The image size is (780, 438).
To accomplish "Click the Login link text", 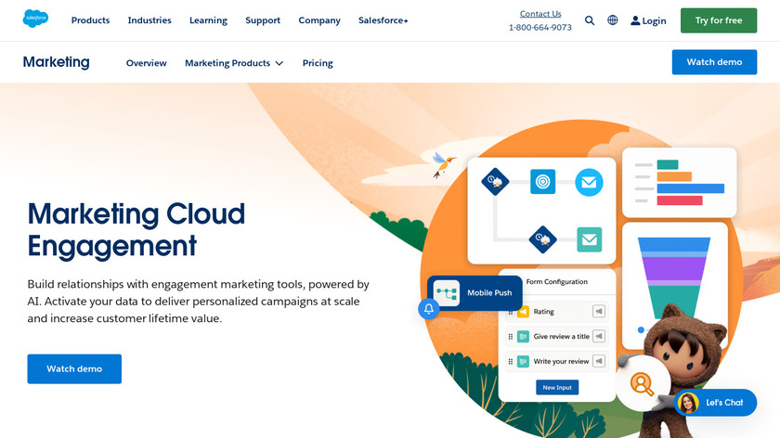I will pyautogui.click(x=654, y=21).
